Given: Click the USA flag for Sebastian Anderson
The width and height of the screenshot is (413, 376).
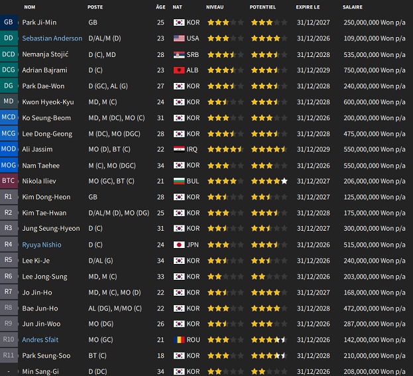Looking at the screenshot, I should click(x=179, y=38).
